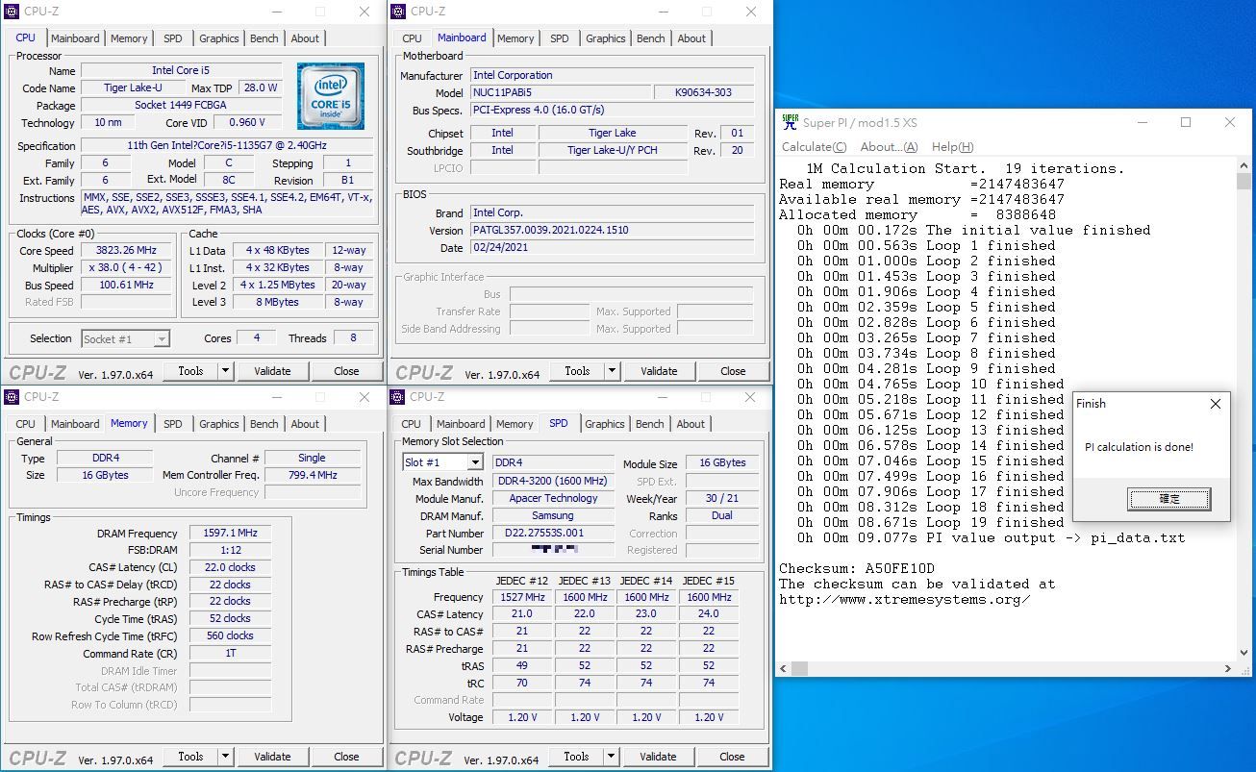Open the Tools dropdown arrow in the Memory tab window
This screenshot has height=772, width=1256.
pyautogui.click(x=225, y=757)
